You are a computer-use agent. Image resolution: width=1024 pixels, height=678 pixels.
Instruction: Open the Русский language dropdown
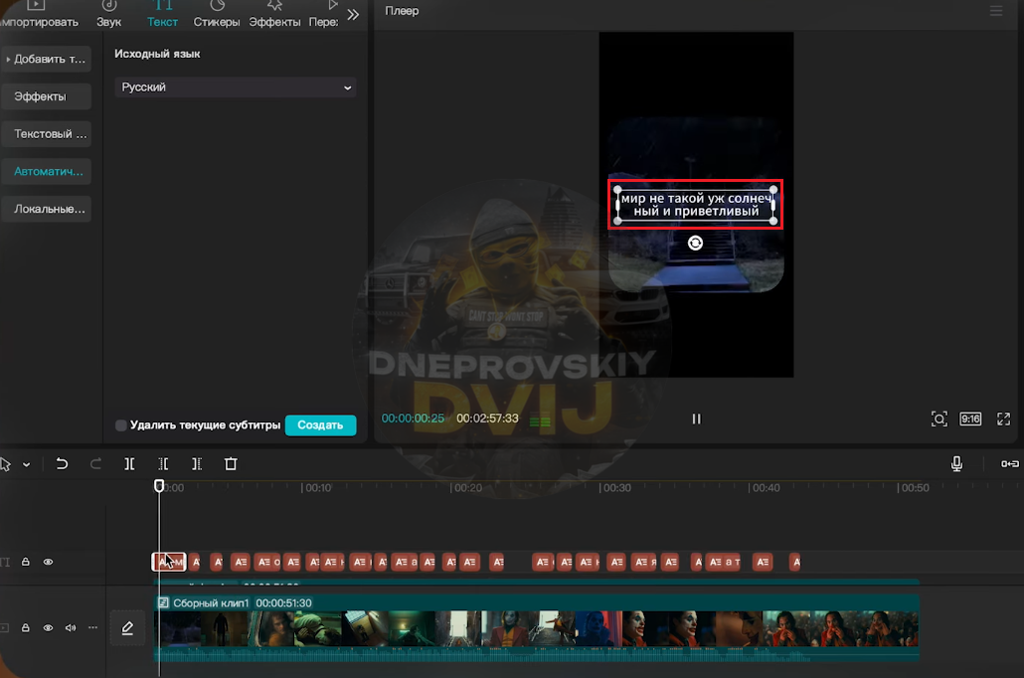[235, 86]
